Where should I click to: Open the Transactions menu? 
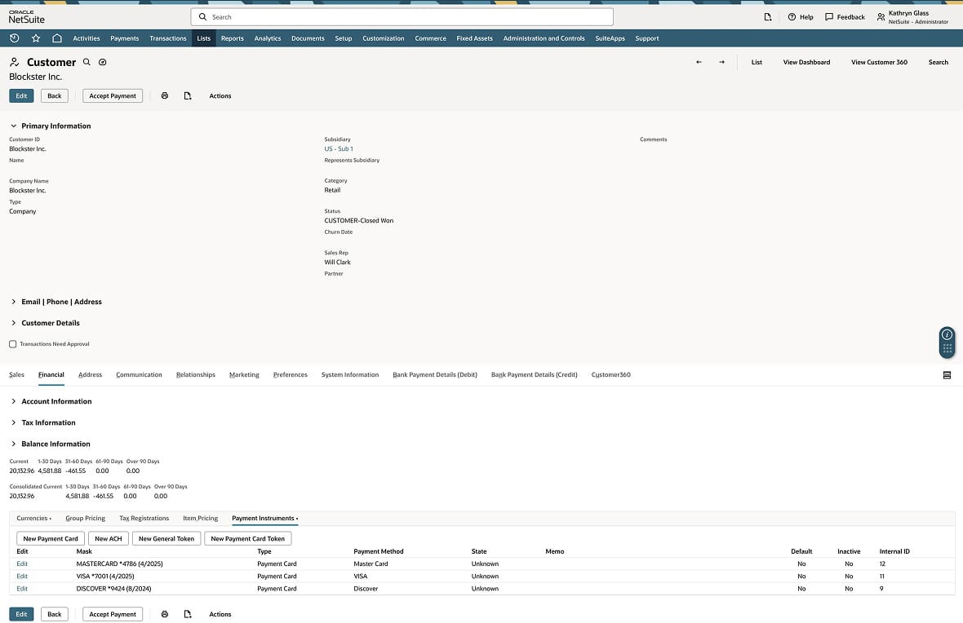(167, 38)
